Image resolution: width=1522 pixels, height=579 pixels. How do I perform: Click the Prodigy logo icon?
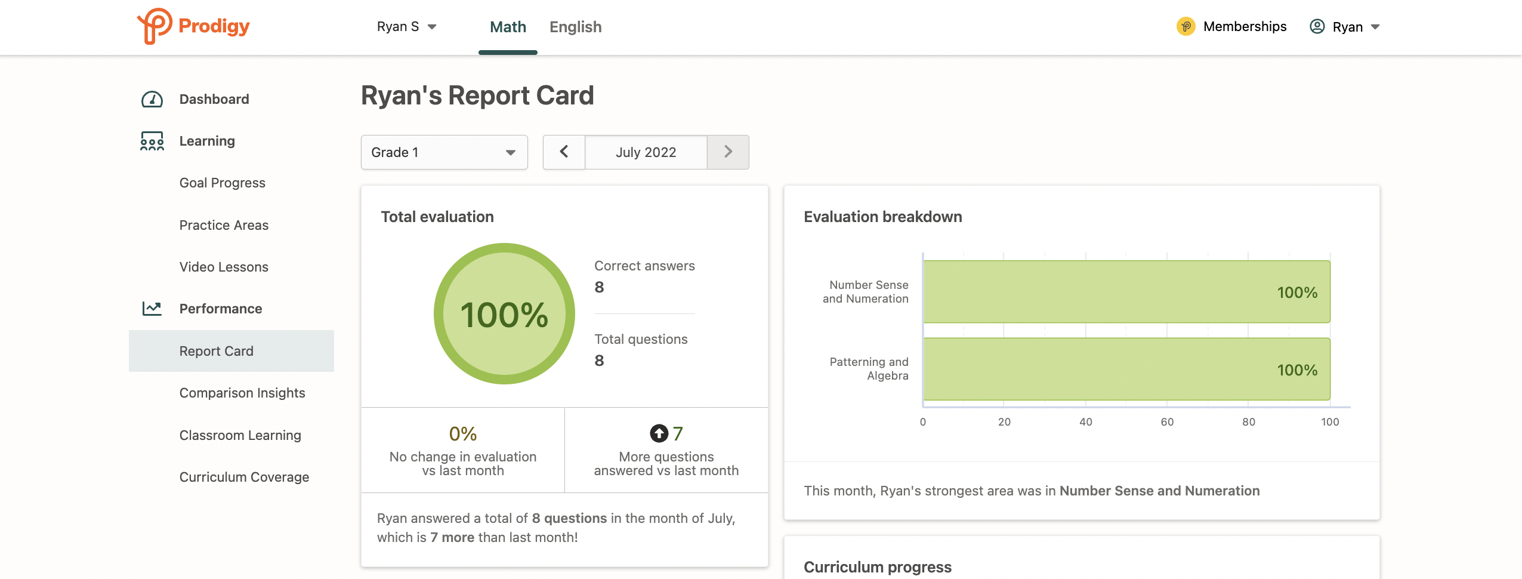(x=155, y=26)
